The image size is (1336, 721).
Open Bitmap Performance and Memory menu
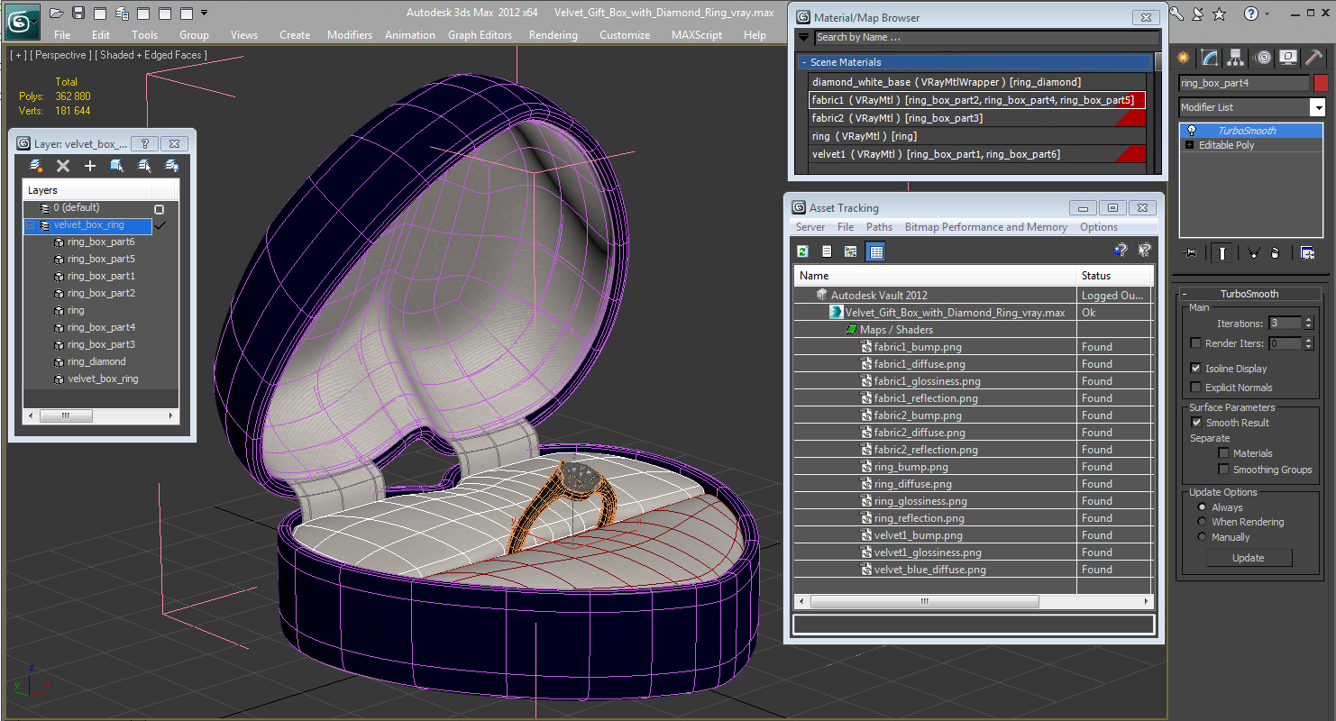986,227
